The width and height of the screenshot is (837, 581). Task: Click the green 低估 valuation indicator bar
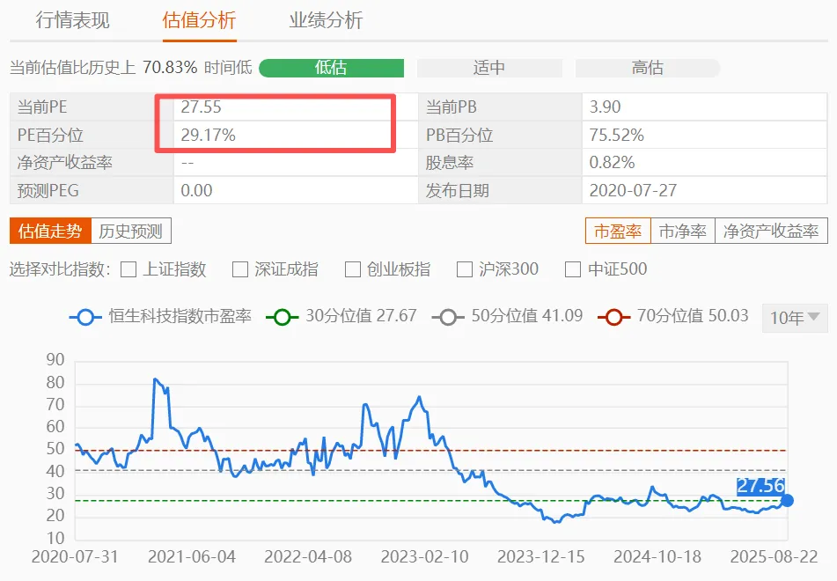(x=331, y=69)
